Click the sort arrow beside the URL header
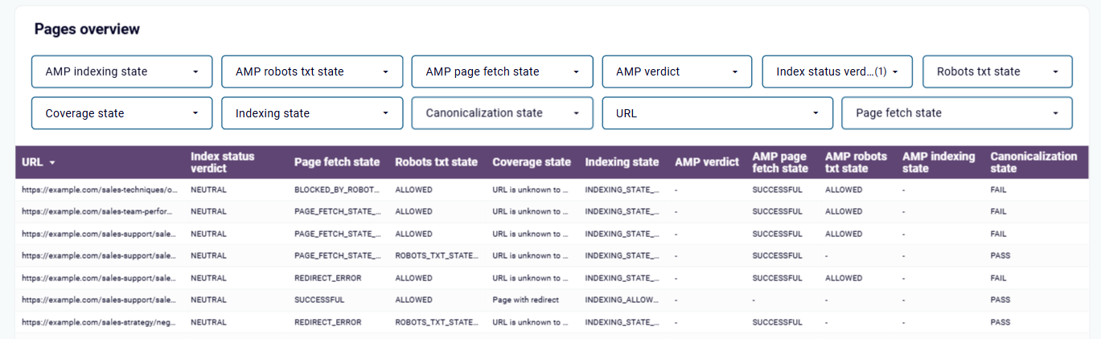Screen dimensions: 1101x339 (x=52, y=162)
